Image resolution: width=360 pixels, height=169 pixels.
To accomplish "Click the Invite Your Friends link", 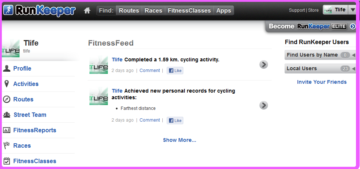I will point(322,82).
